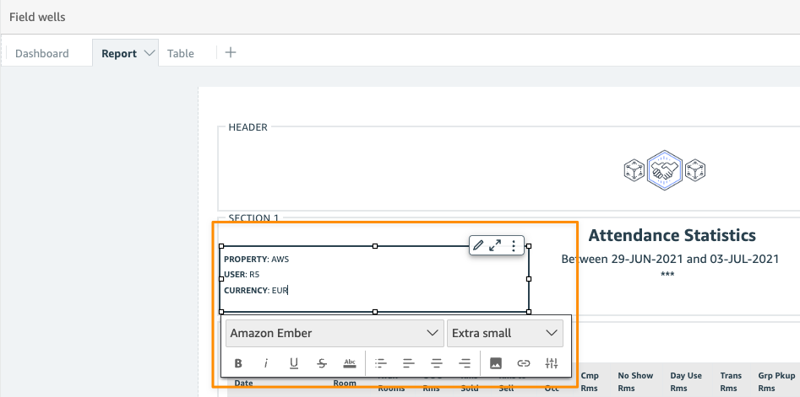Apply strikethrough formatting
Screen dimensions: 800x397
(321, 363)
